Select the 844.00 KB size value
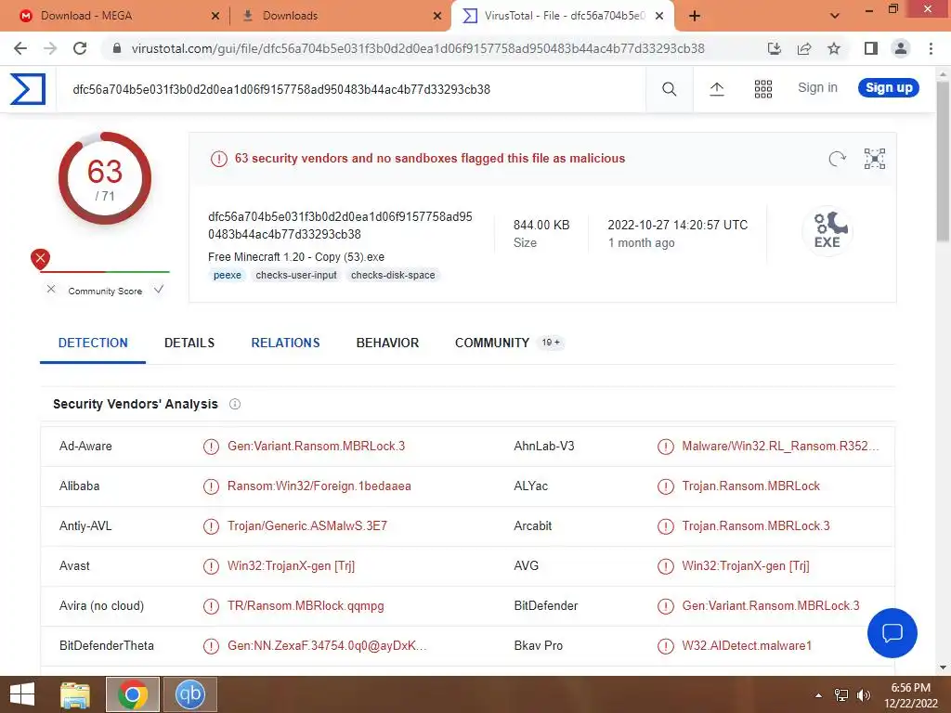The height and width of the screenshot is (713, 951). tap(541, 225)
